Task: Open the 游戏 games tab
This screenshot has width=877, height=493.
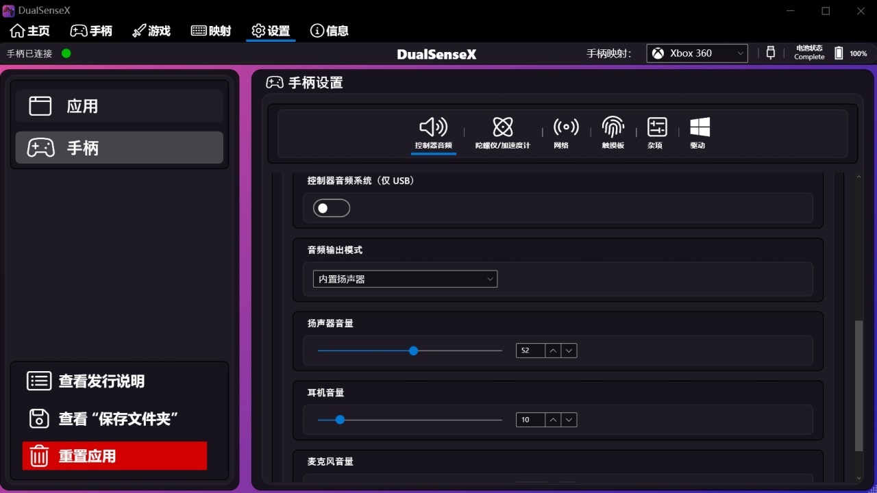Action: click(x=151, y=31)
